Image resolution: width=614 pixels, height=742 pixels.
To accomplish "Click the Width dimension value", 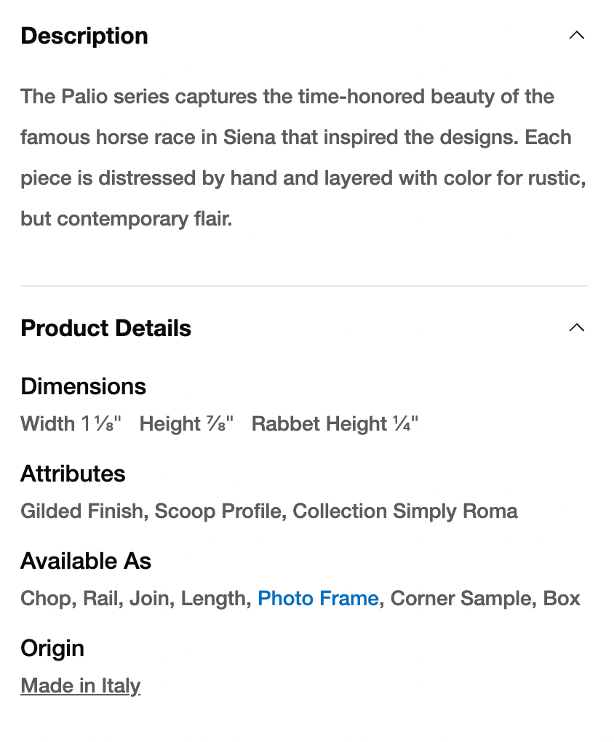I will [71, 424].
